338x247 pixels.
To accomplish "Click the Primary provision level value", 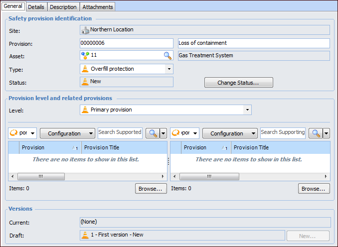I will [x=111, y=110].
